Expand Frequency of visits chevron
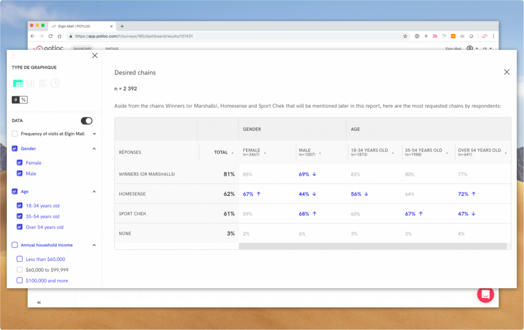524x330 pixels. [94, 134]
